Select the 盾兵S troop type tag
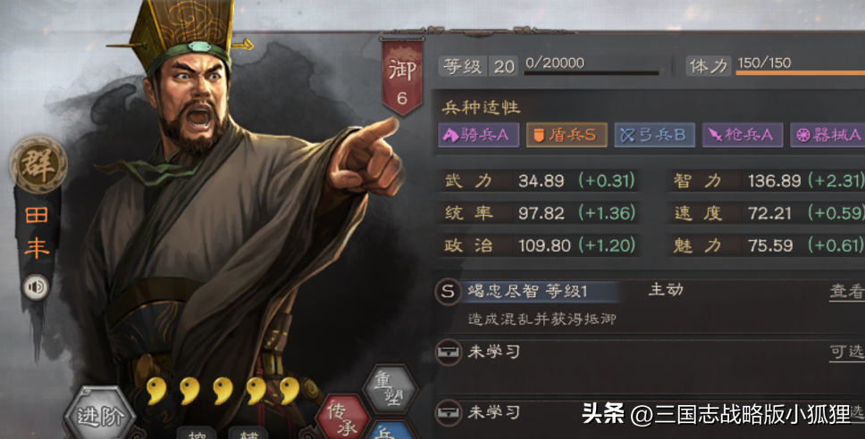The height and width of the screenshot is (439, 865). click(x=567, y=135)
